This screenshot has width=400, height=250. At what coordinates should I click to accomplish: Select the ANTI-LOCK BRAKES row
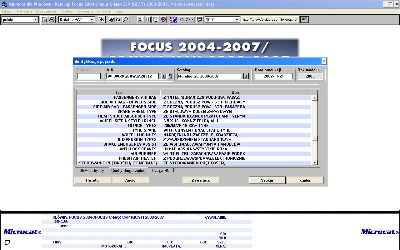[x=194, y=149]
